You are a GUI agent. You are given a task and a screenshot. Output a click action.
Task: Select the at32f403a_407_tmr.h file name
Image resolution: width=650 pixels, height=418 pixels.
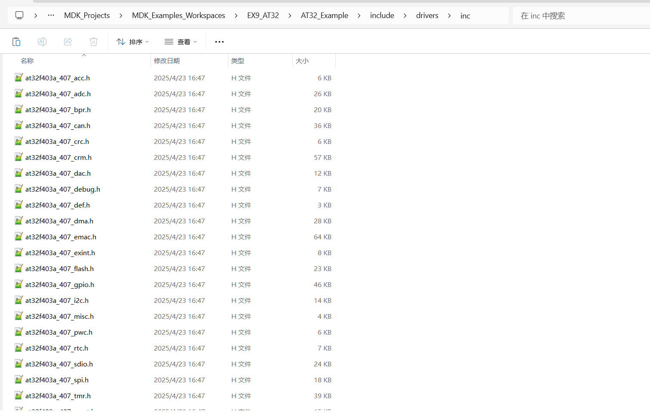coord(58,396)
